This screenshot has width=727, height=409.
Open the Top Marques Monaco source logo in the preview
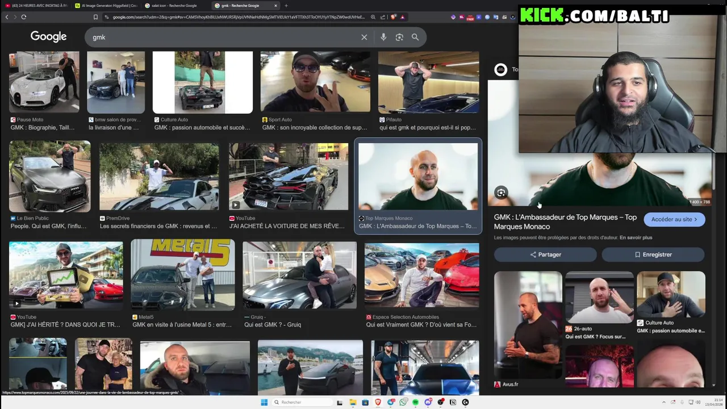click(500, 69)
